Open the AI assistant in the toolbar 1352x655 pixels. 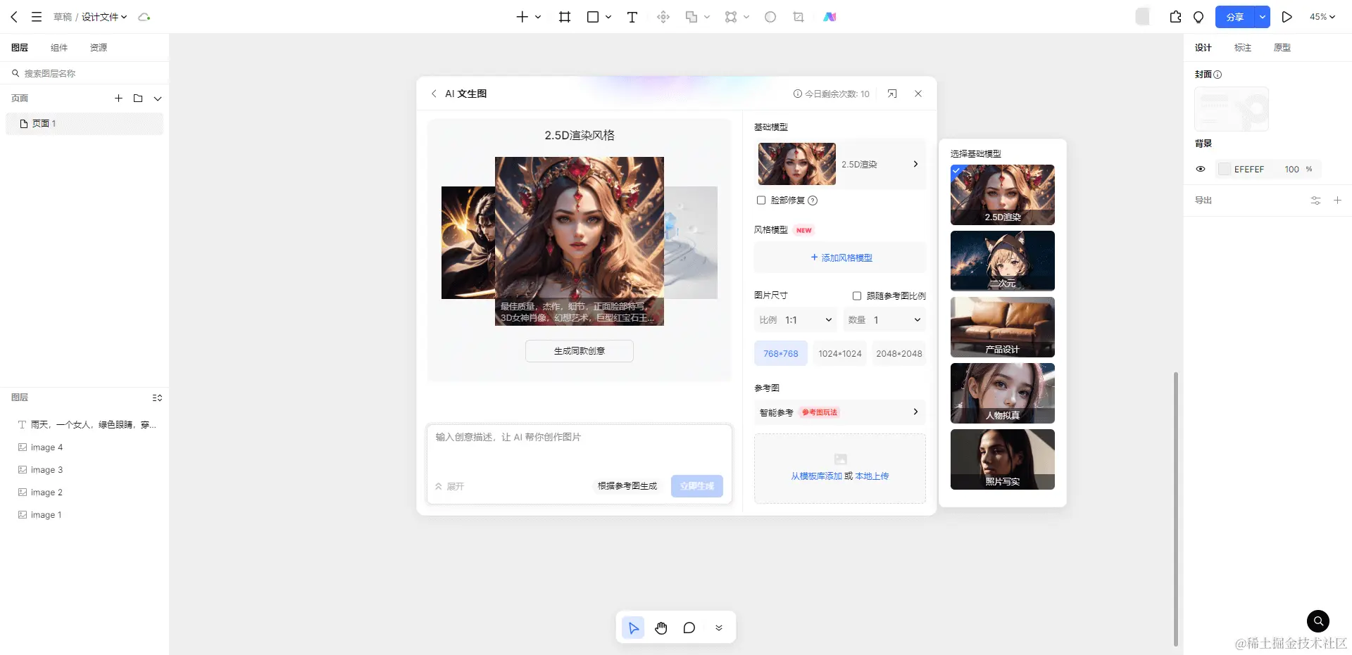click(x=830, y=17)
